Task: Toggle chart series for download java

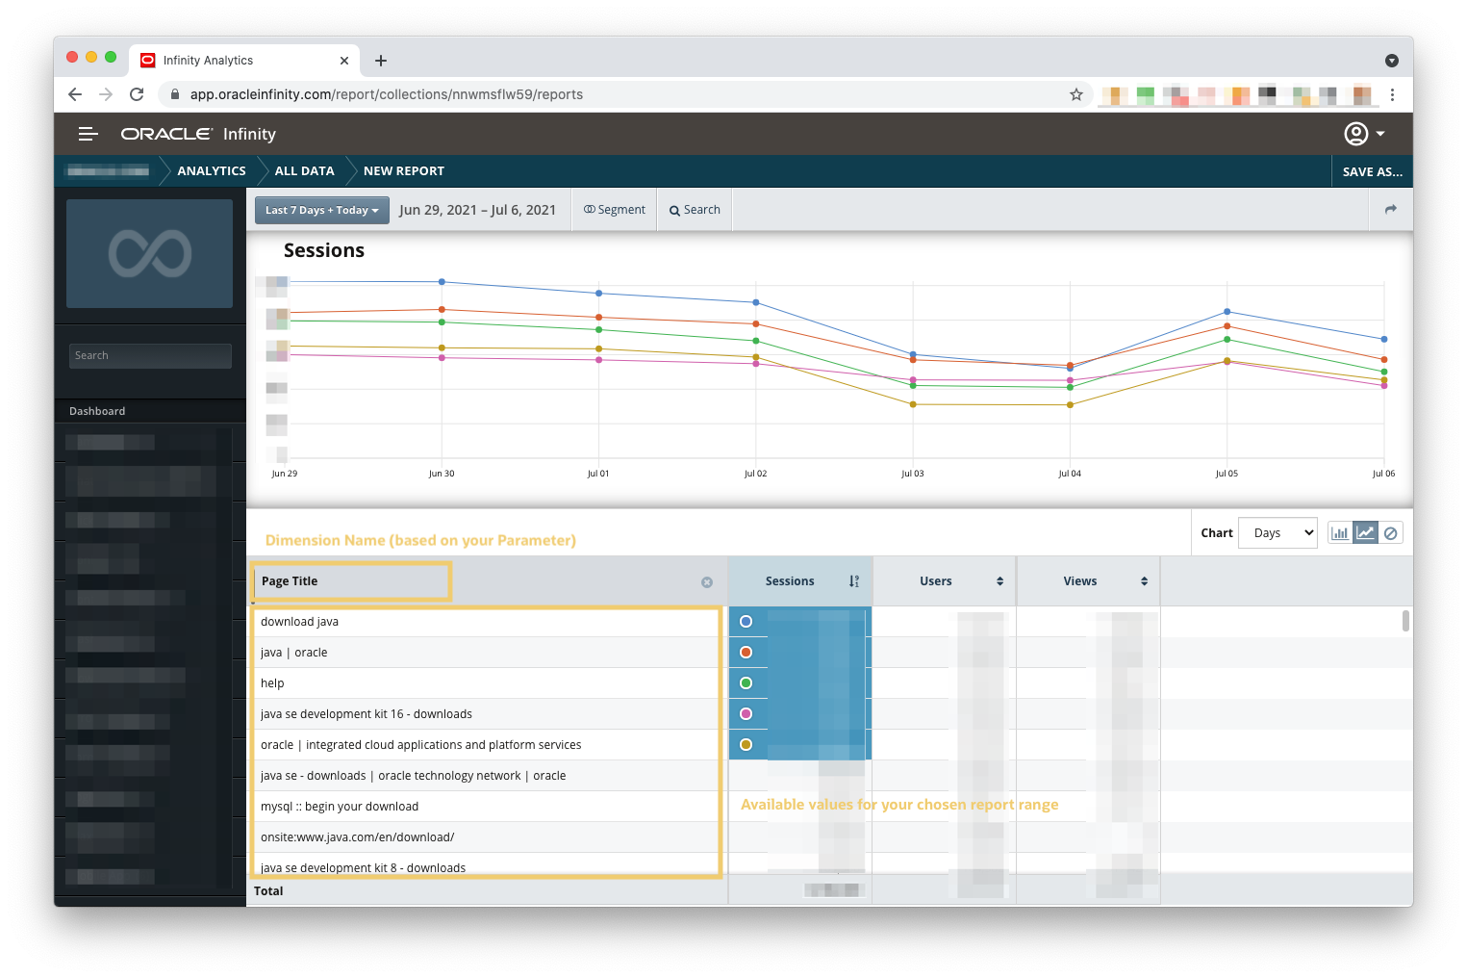Action: 746,622
